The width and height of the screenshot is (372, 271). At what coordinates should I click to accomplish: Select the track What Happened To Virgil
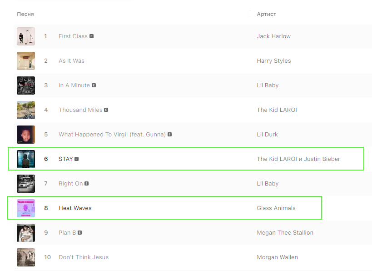[x=112, y=135]
